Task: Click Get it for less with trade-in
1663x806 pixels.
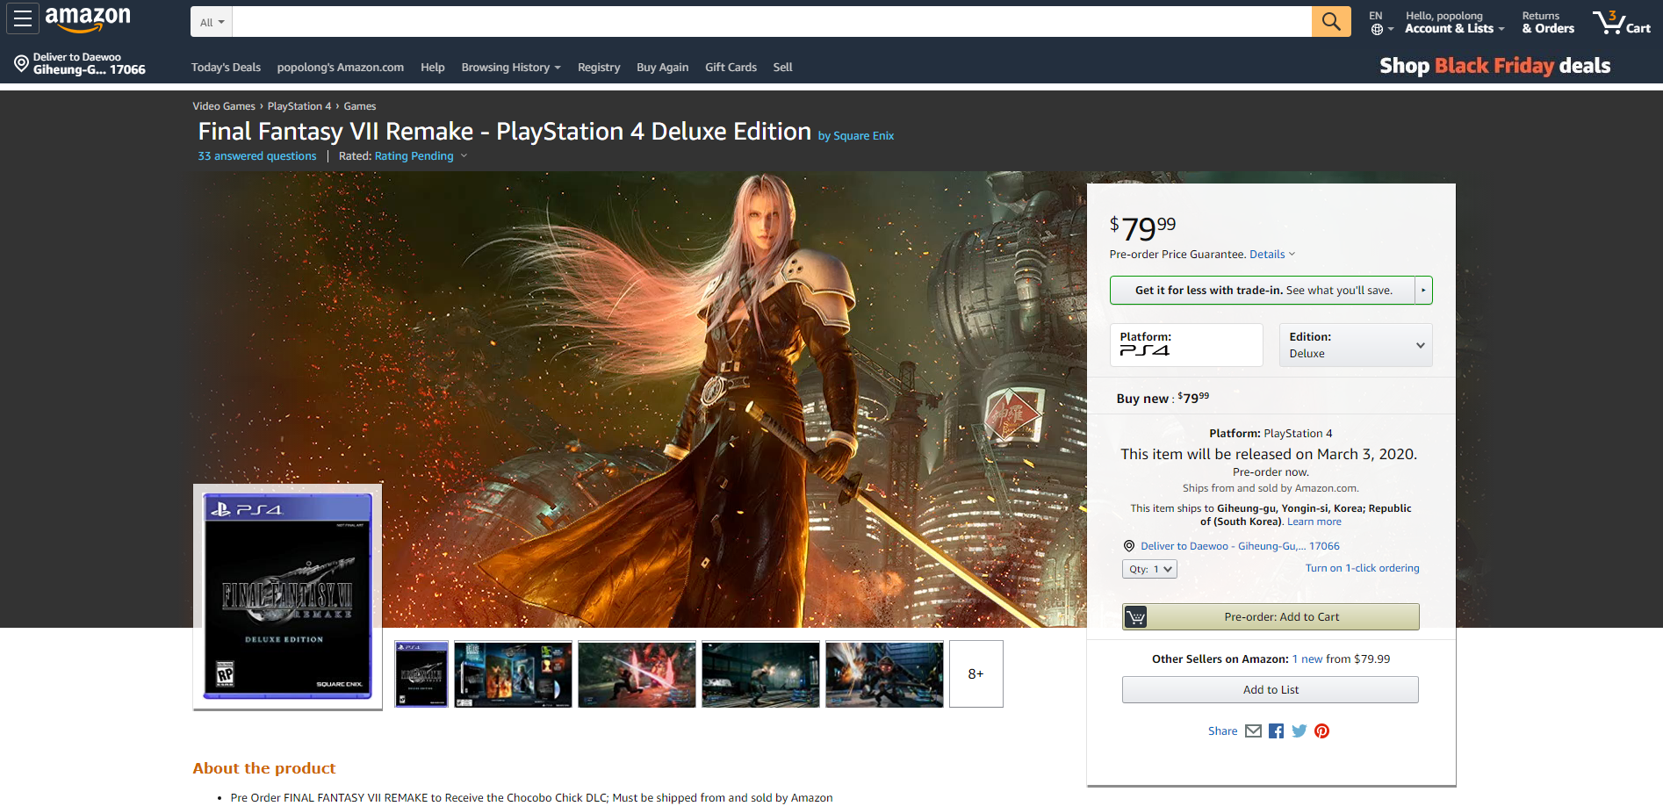Action: click(1263, 291)
